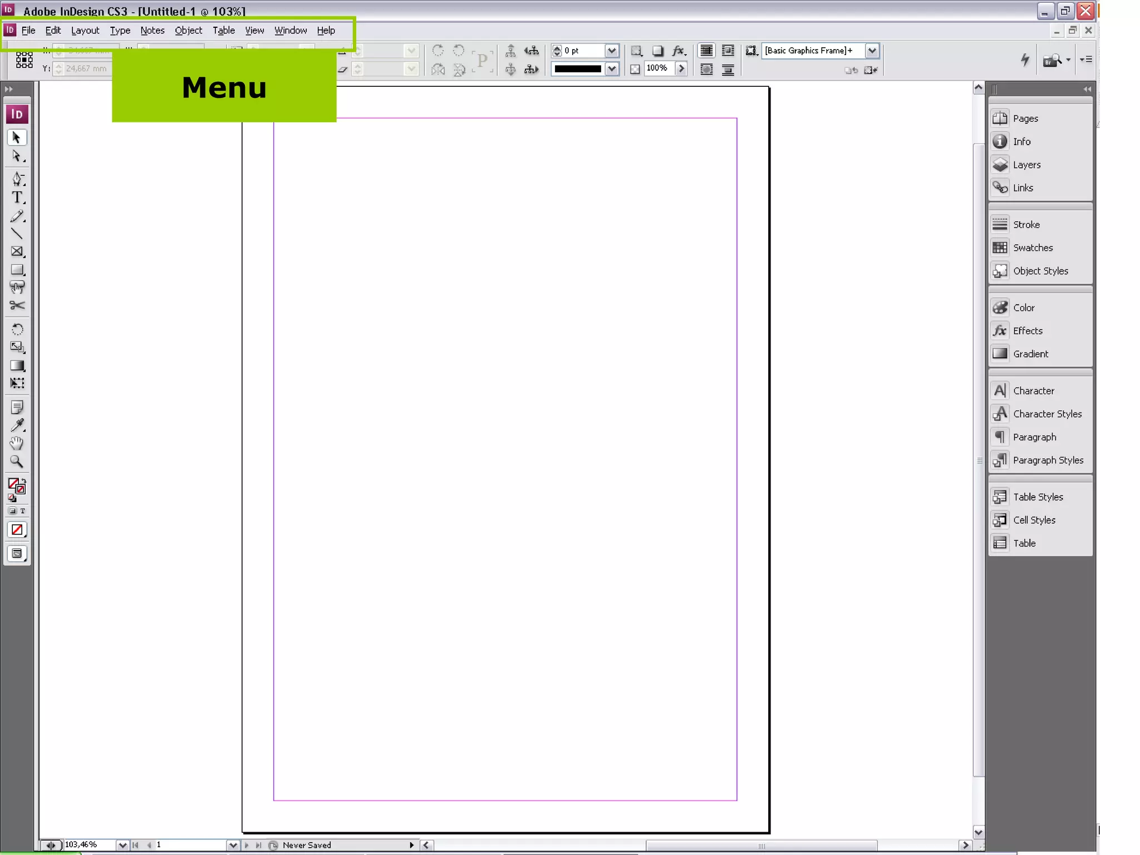Image resolution: width=1140 pixels, height=855 pixels.
Task: Open the zoom level dropdown
Action: click(x=122, y=845)
